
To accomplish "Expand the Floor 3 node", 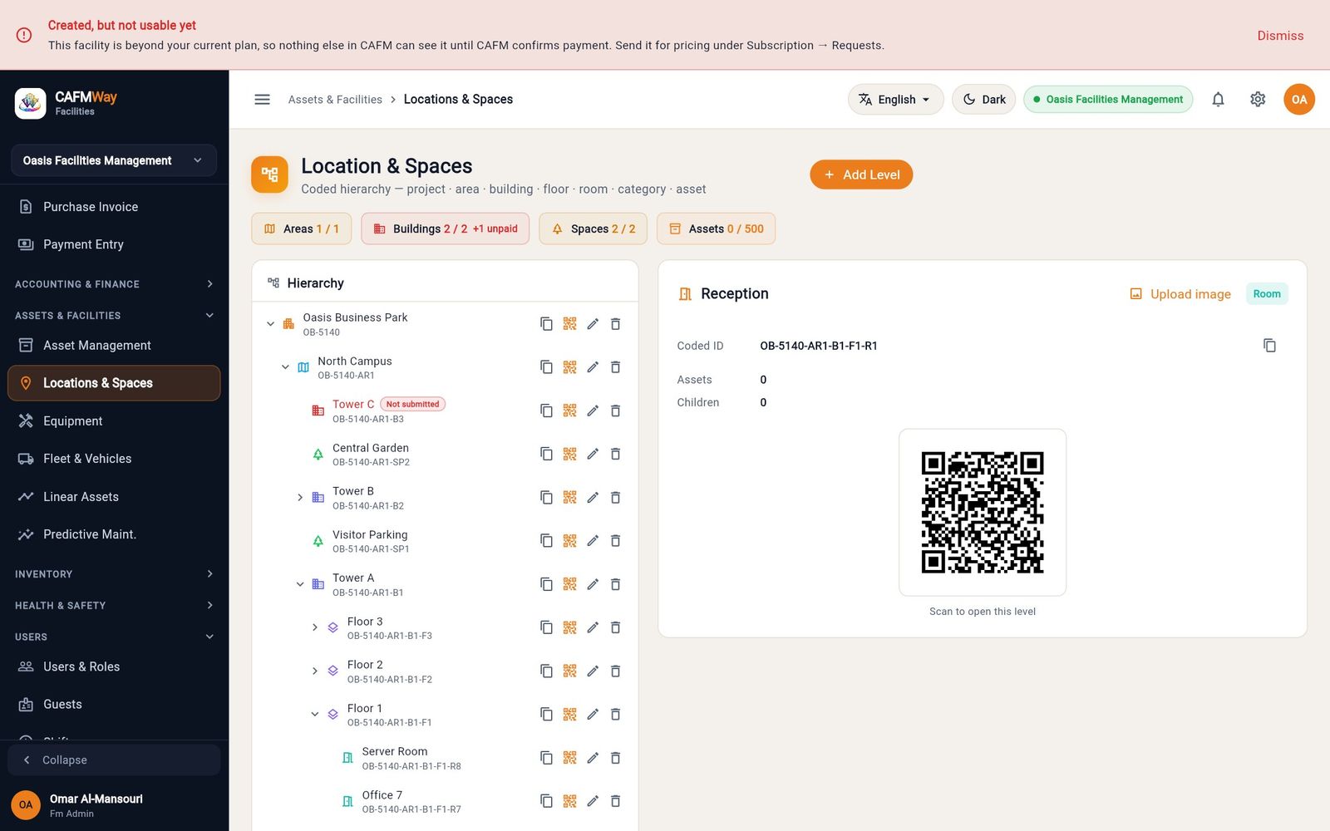I will pos(315,627).
